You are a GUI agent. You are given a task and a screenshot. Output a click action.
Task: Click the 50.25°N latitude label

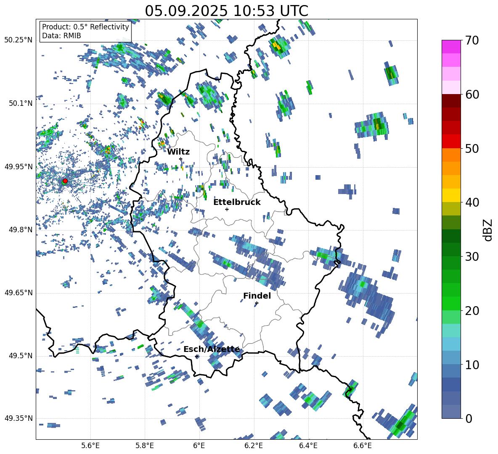(x=19, y=40)
